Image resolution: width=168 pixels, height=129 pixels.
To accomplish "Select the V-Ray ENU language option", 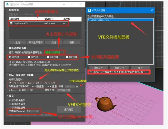I will click(20, 90).
